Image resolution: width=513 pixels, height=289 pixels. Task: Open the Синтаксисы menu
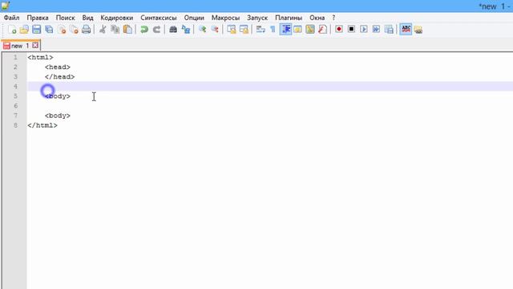click(x=159, y=18)
